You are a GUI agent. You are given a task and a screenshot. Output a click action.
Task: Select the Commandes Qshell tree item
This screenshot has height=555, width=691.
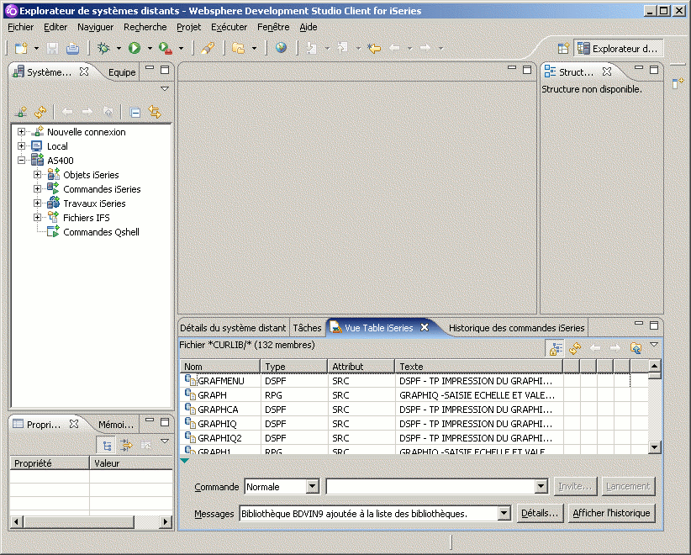[101, 232]
